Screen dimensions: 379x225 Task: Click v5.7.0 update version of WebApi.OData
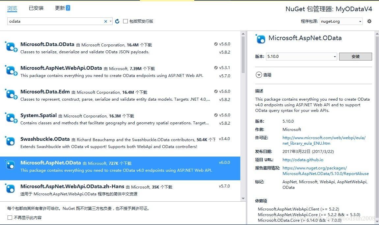tap(225, 76)
